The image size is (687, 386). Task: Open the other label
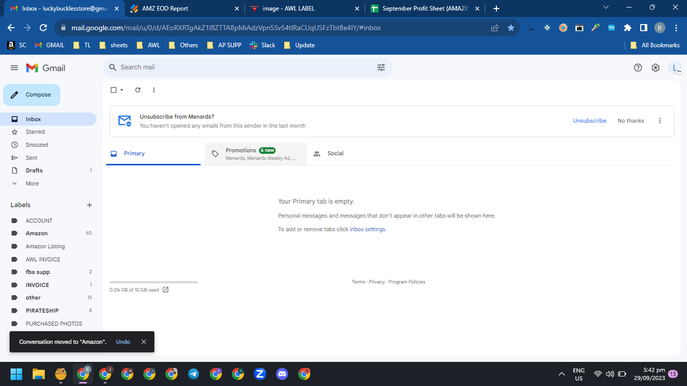coord(48,298)
